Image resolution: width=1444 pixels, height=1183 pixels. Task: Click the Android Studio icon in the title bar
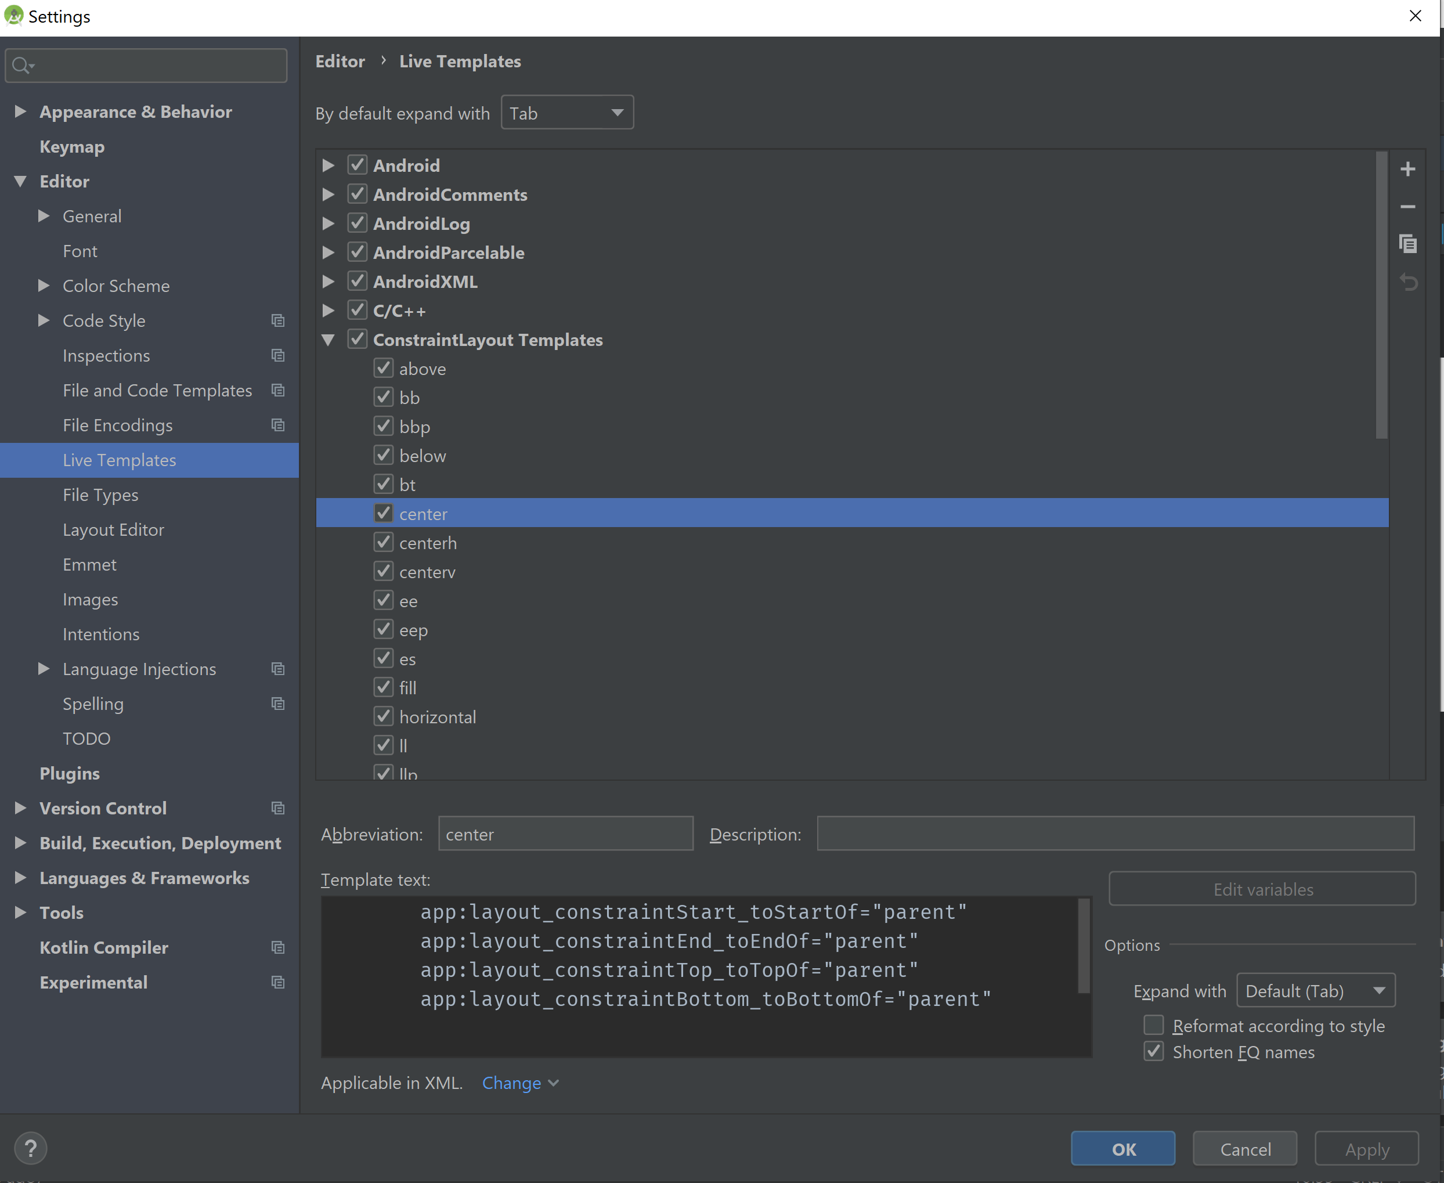point(13,16)
